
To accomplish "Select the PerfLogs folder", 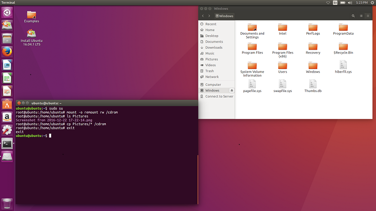I will tap(313, 30).
